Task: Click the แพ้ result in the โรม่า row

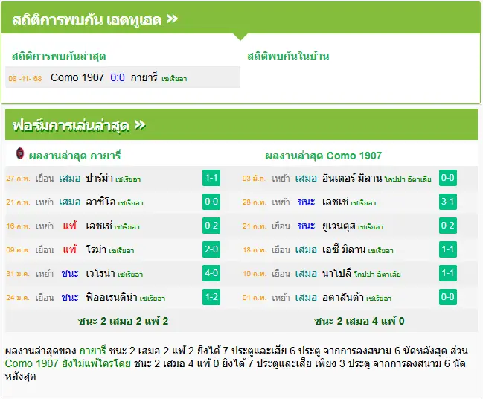Action: tap(70, 249)
